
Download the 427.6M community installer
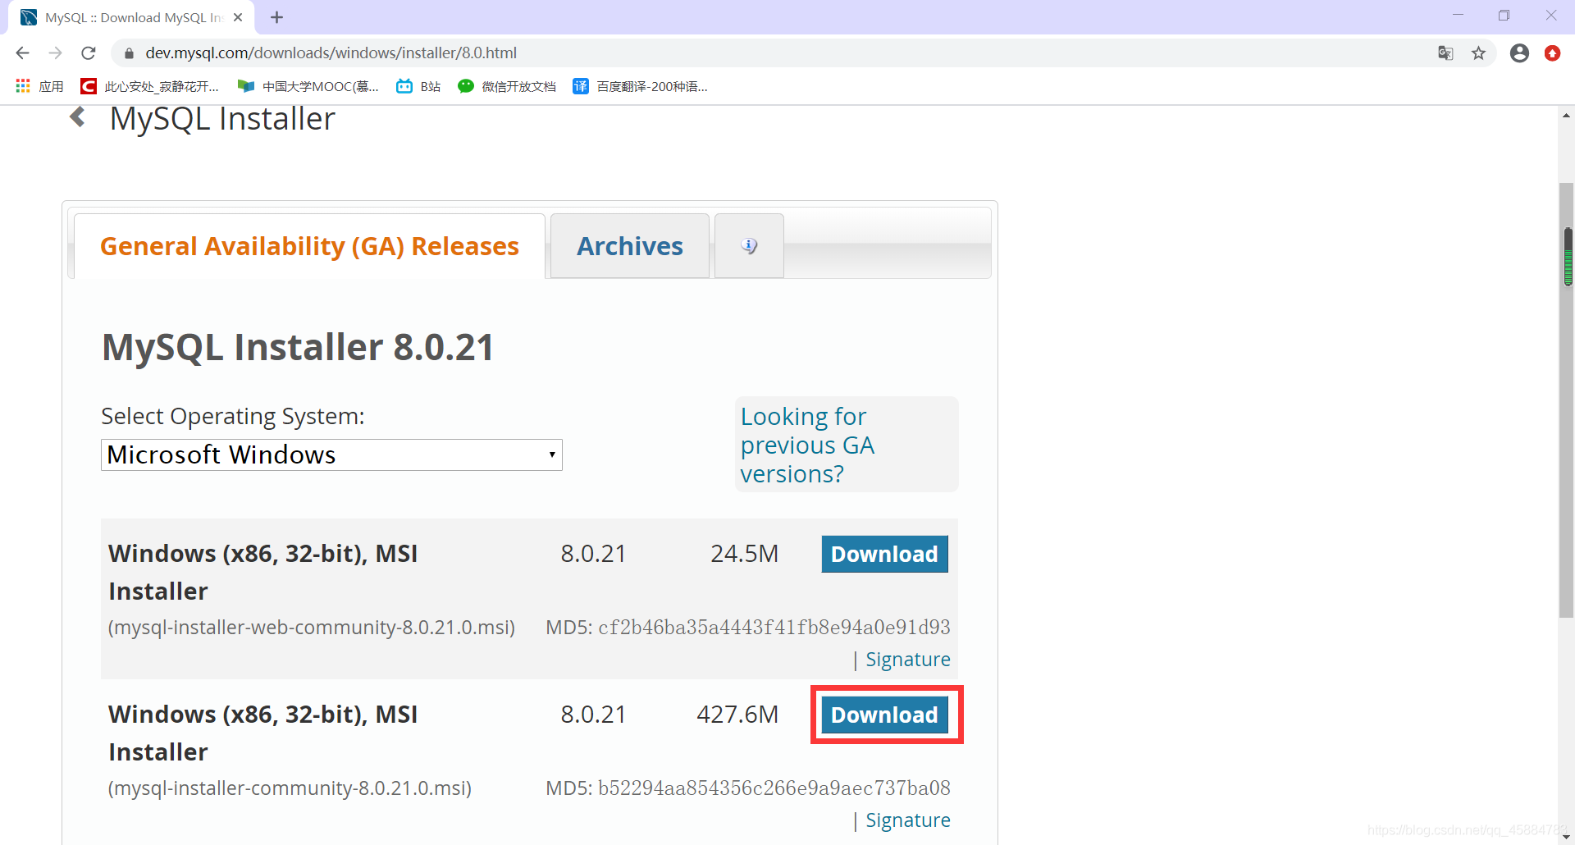click(884, 715)
